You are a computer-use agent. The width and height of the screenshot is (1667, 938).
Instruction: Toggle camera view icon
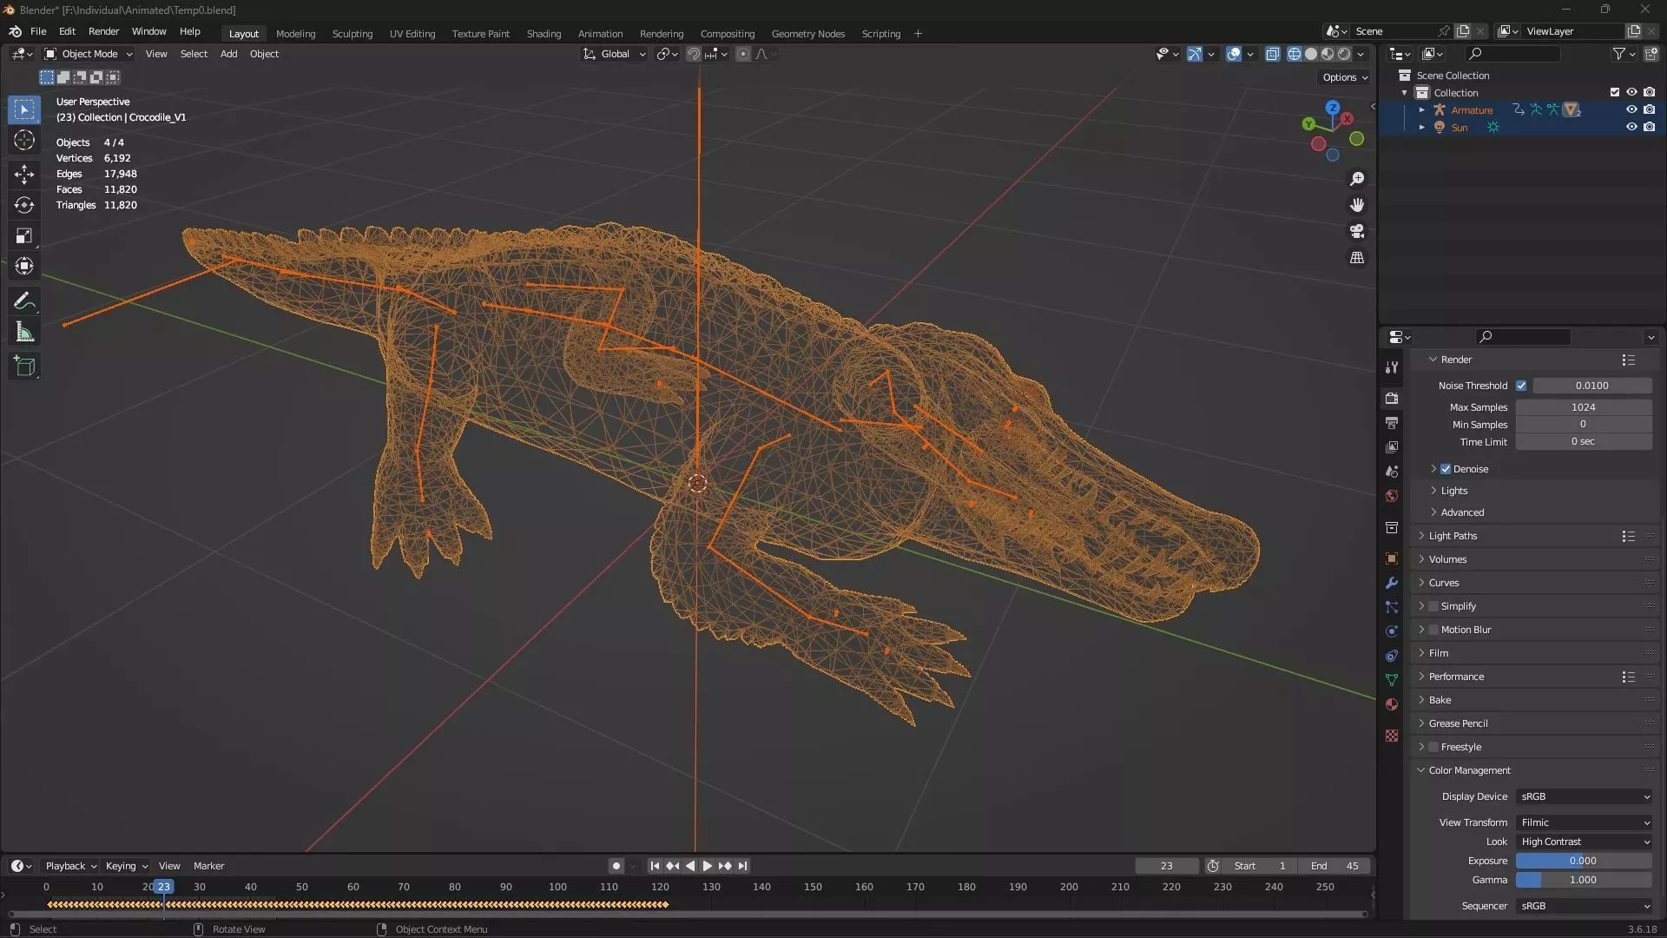click(x=1357, y=231)
